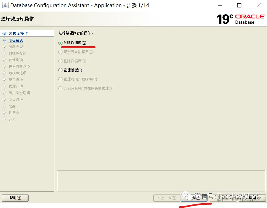Image resolution: width=267 pixels, height=208 pixels.
Task: Select the 管理模板(T) radio button
Action: (x=60, y=70)
